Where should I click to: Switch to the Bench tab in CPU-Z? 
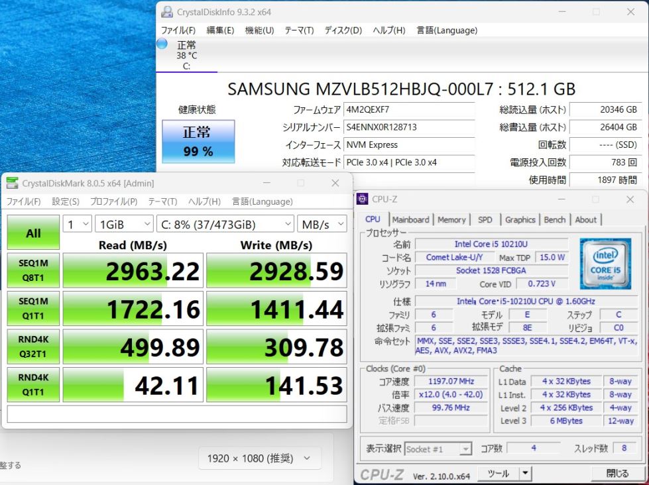555,220
